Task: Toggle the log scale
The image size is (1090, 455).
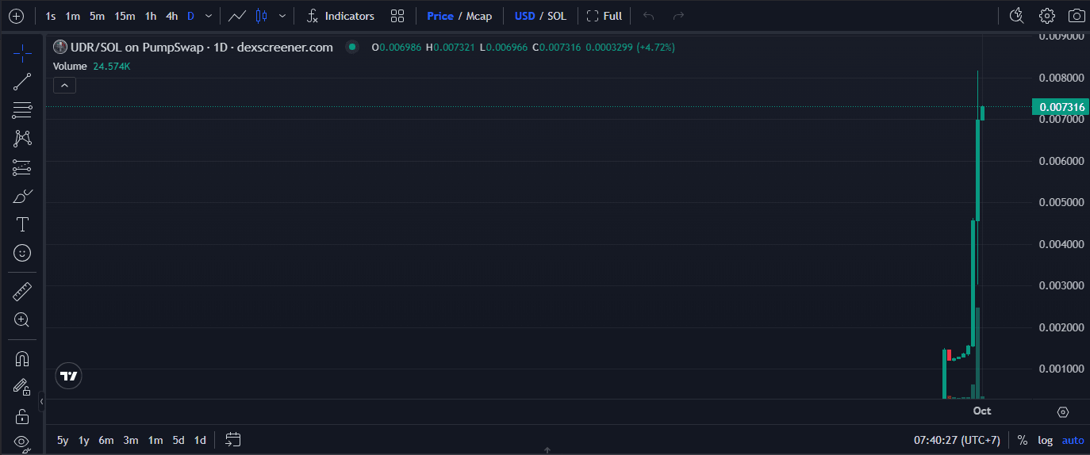Action: click(1046, 440)
